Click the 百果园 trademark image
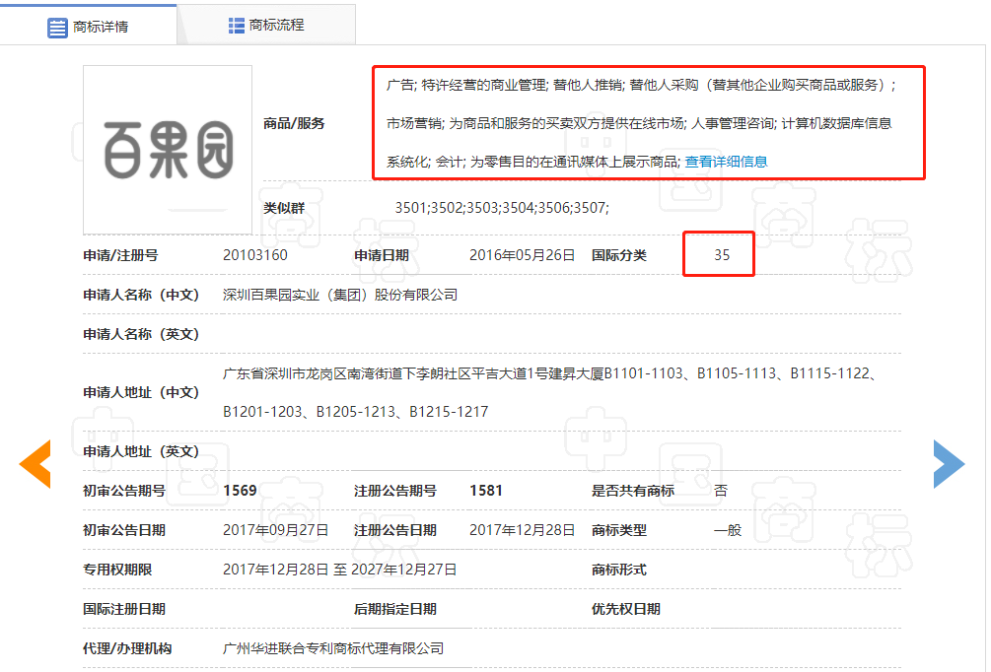Screen dimensions: 991x672 click(x=168, y=150)
